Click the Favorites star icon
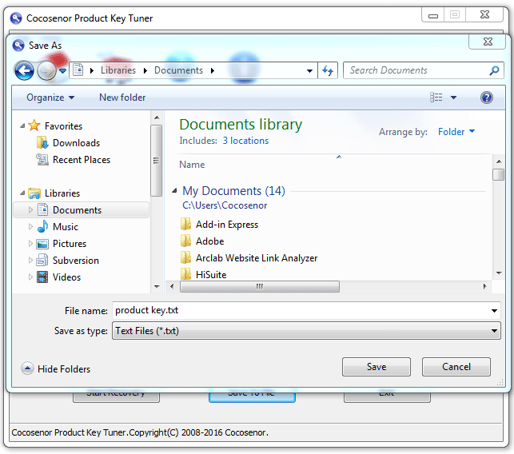Screen dimensions: 514x454 34,125
